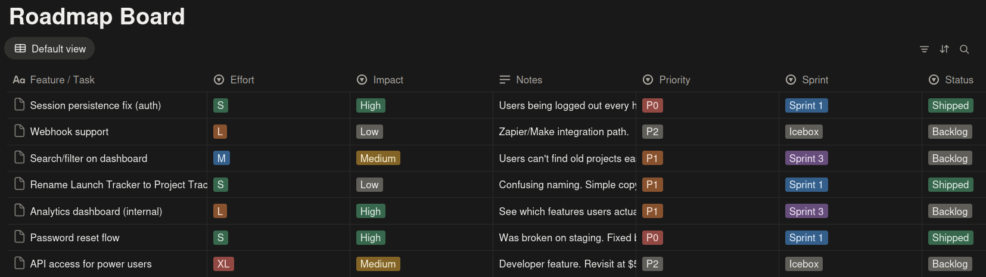Open the Status column header
Image resolution: width=986 pixels, height=277 pixels.
tap(951, 80)
